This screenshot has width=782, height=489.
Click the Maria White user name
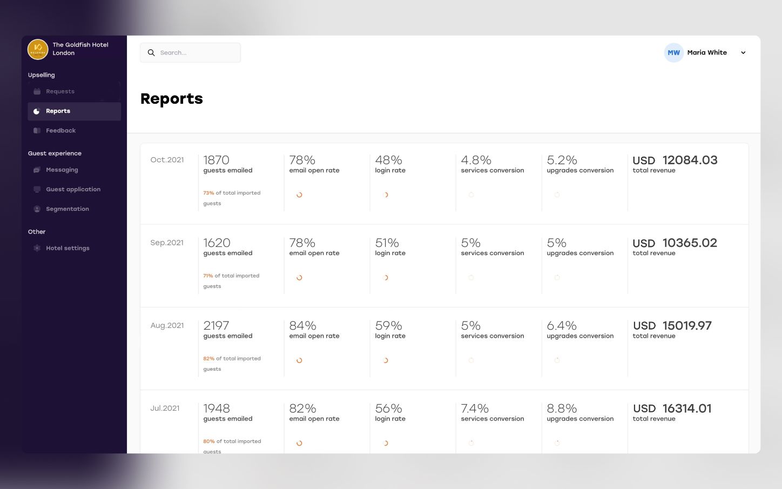click(x=707, y=53)
